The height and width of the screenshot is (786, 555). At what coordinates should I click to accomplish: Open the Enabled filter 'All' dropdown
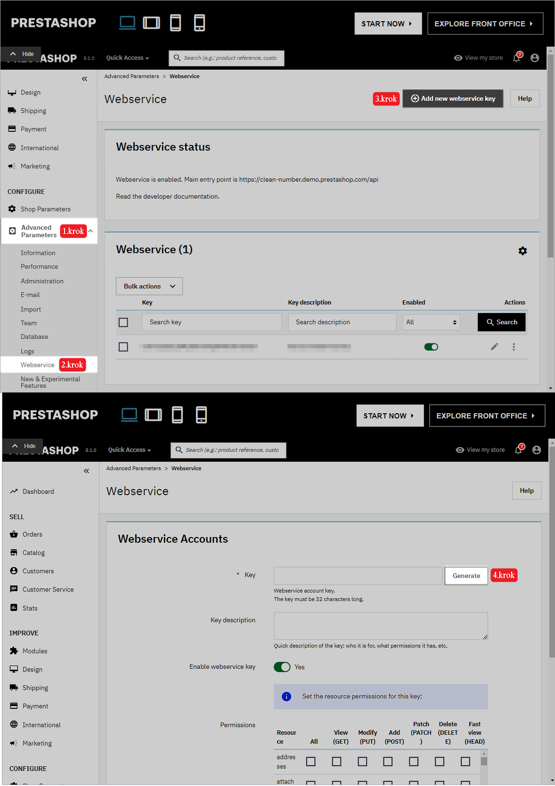[x=431, y=322]
